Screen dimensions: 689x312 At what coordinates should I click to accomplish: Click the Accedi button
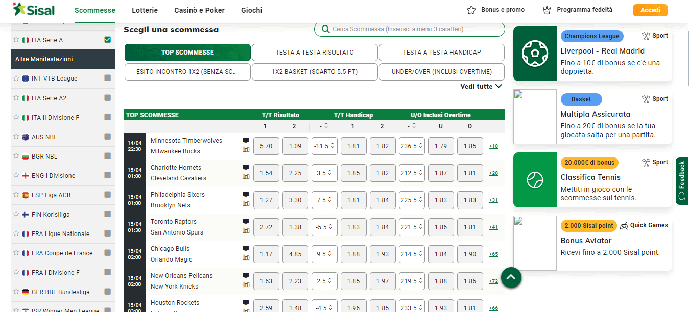(x=650, y=10)
